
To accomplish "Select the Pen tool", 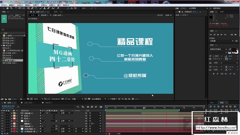I will pos(32,8).
